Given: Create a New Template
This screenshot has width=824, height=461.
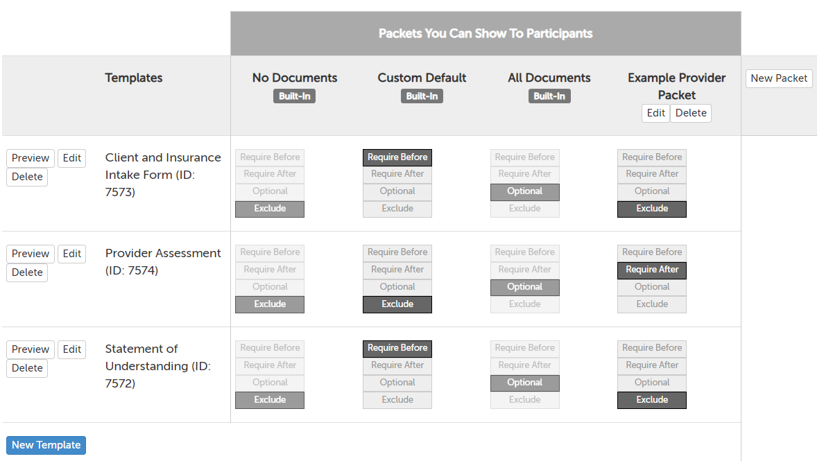Looking at the screenshot, I should (46, 445).
